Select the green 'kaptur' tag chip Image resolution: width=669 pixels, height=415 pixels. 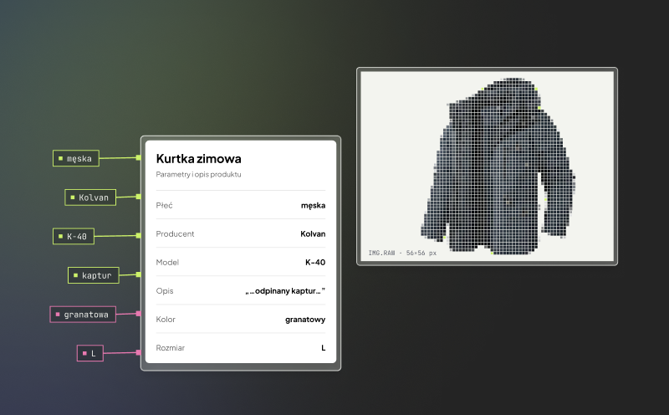(x=94, y=275)
